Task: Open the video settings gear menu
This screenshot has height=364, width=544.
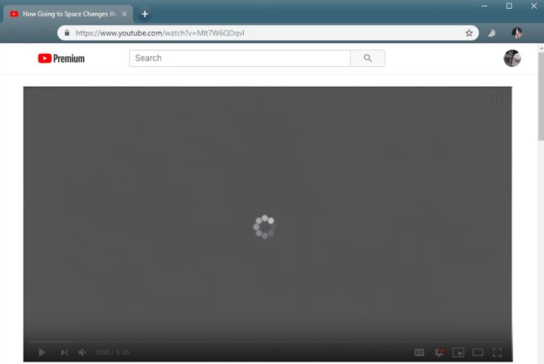Action: pos(439,352)
